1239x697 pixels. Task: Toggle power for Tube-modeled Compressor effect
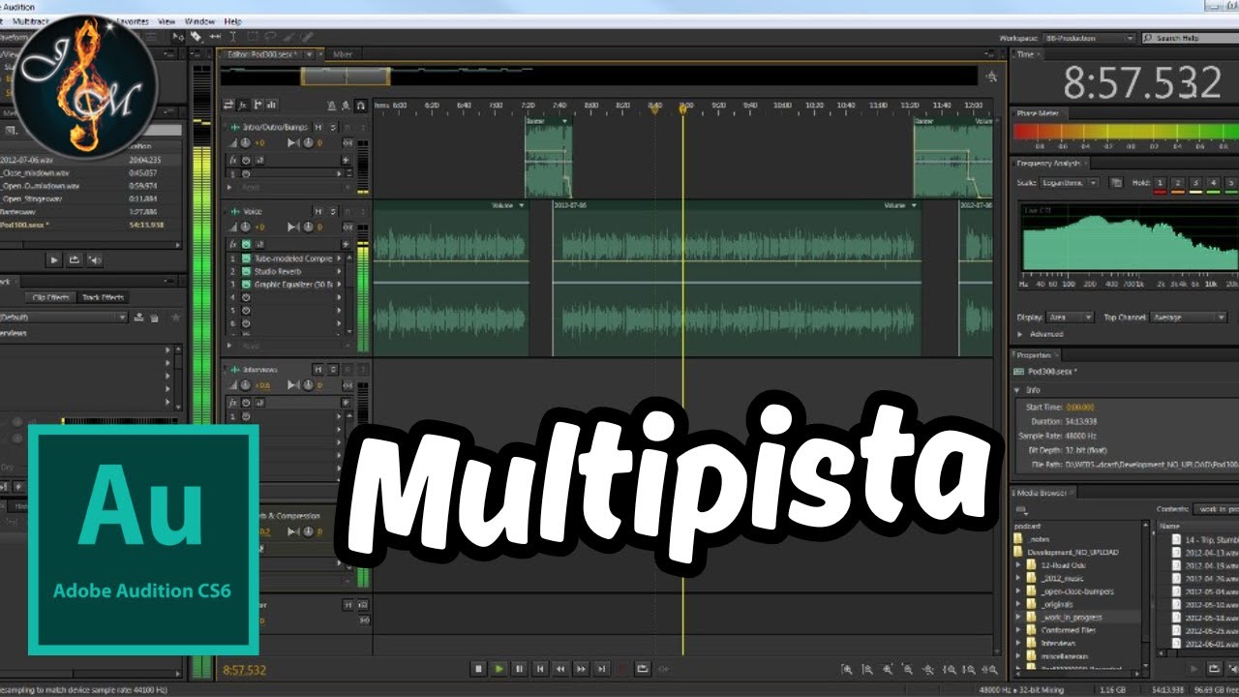point(247,258)
